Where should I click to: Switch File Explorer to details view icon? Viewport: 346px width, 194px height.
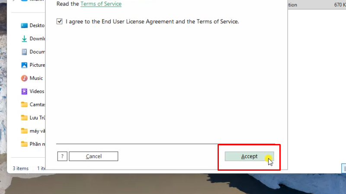(344, 169)
